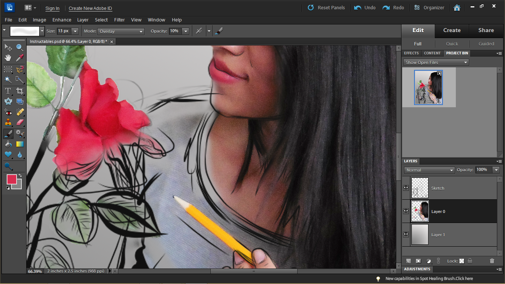Viewport: 505px width, 284px height.
Task: Hide the Sketch layer
Action: coord(406,188)
